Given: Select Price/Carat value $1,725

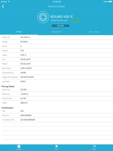Looking at the screenshot, I should (x=23, y=98).
